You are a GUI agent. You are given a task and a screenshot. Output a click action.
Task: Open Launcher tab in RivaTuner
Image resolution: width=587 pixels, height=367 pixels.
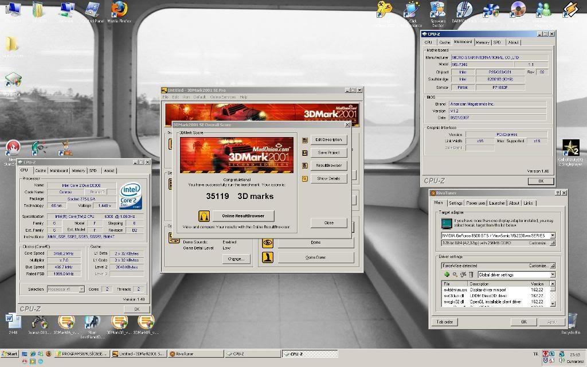497,203
